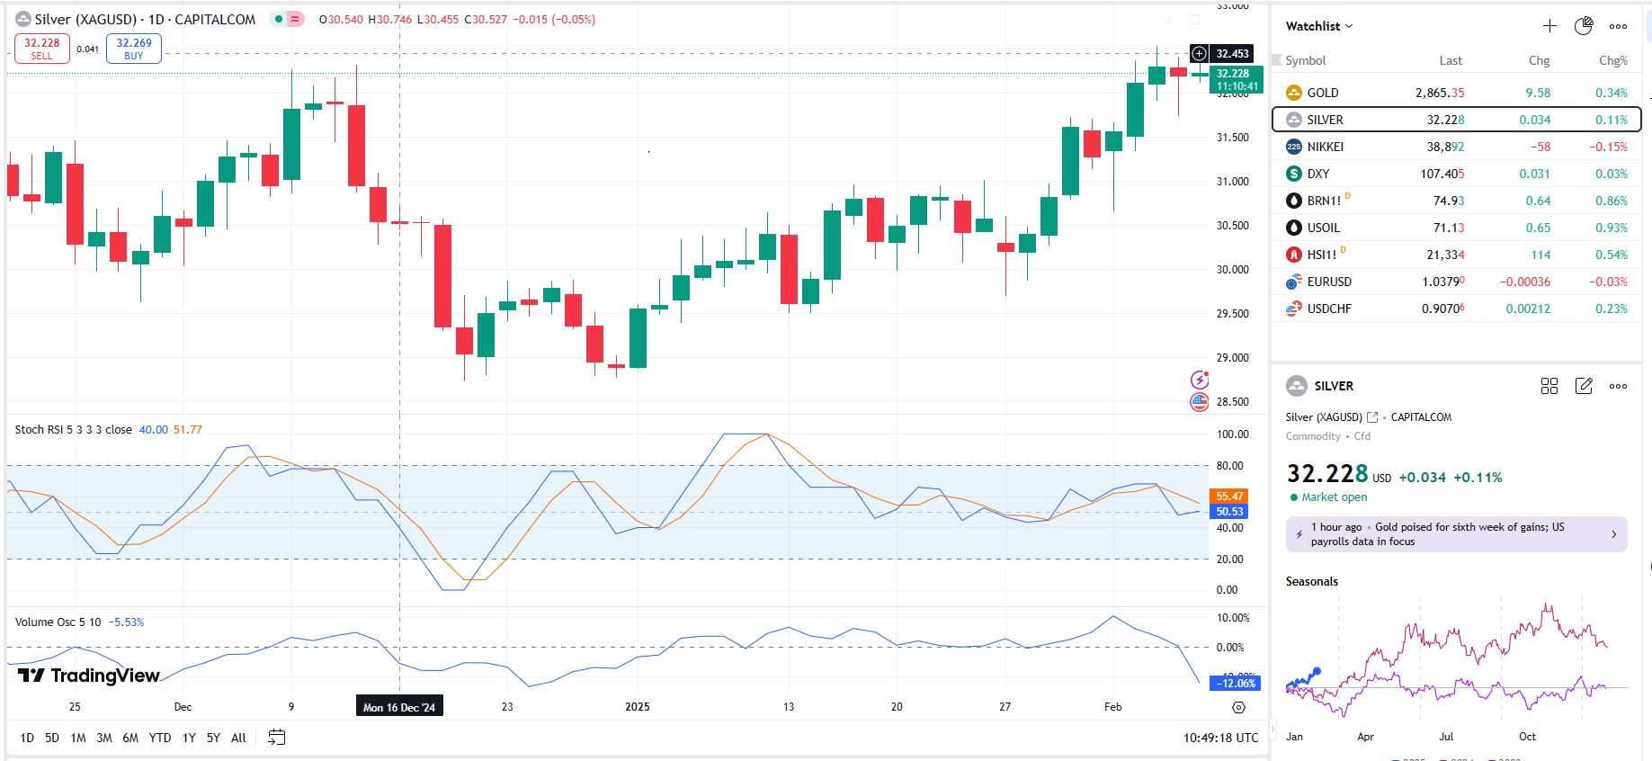Click the lightning news event icon on chart
This screenshot has height=761, width=1652.
pyautogui.click(x=1199, y=380)
